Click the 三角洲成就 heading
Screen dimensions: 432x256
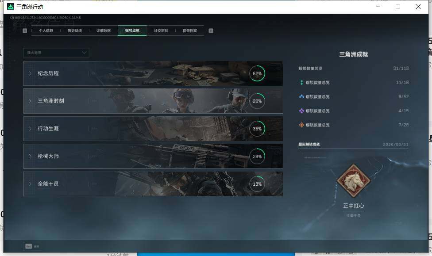[x=354, y=54]
